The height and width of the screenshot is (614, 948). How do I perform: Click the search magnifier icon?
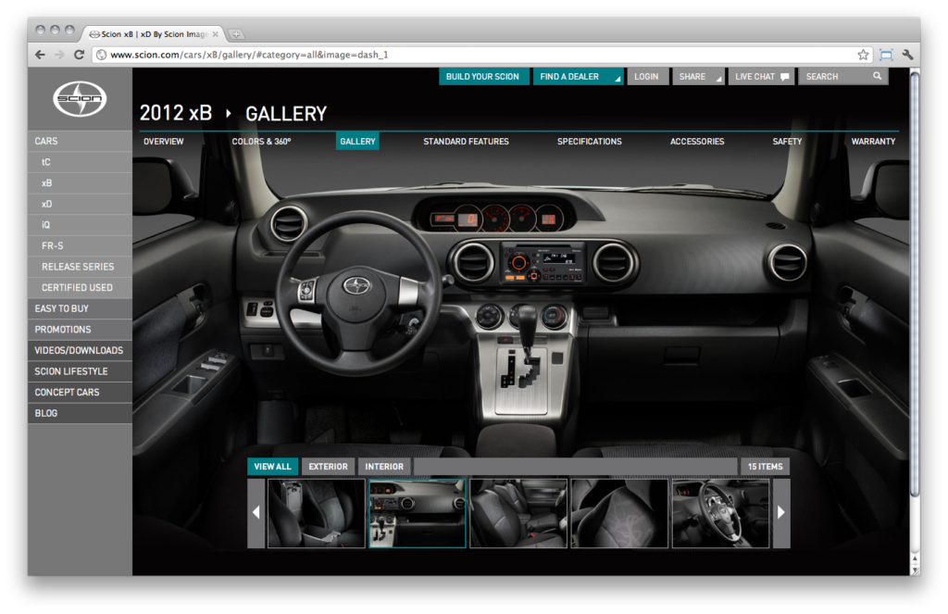point(878,76)
